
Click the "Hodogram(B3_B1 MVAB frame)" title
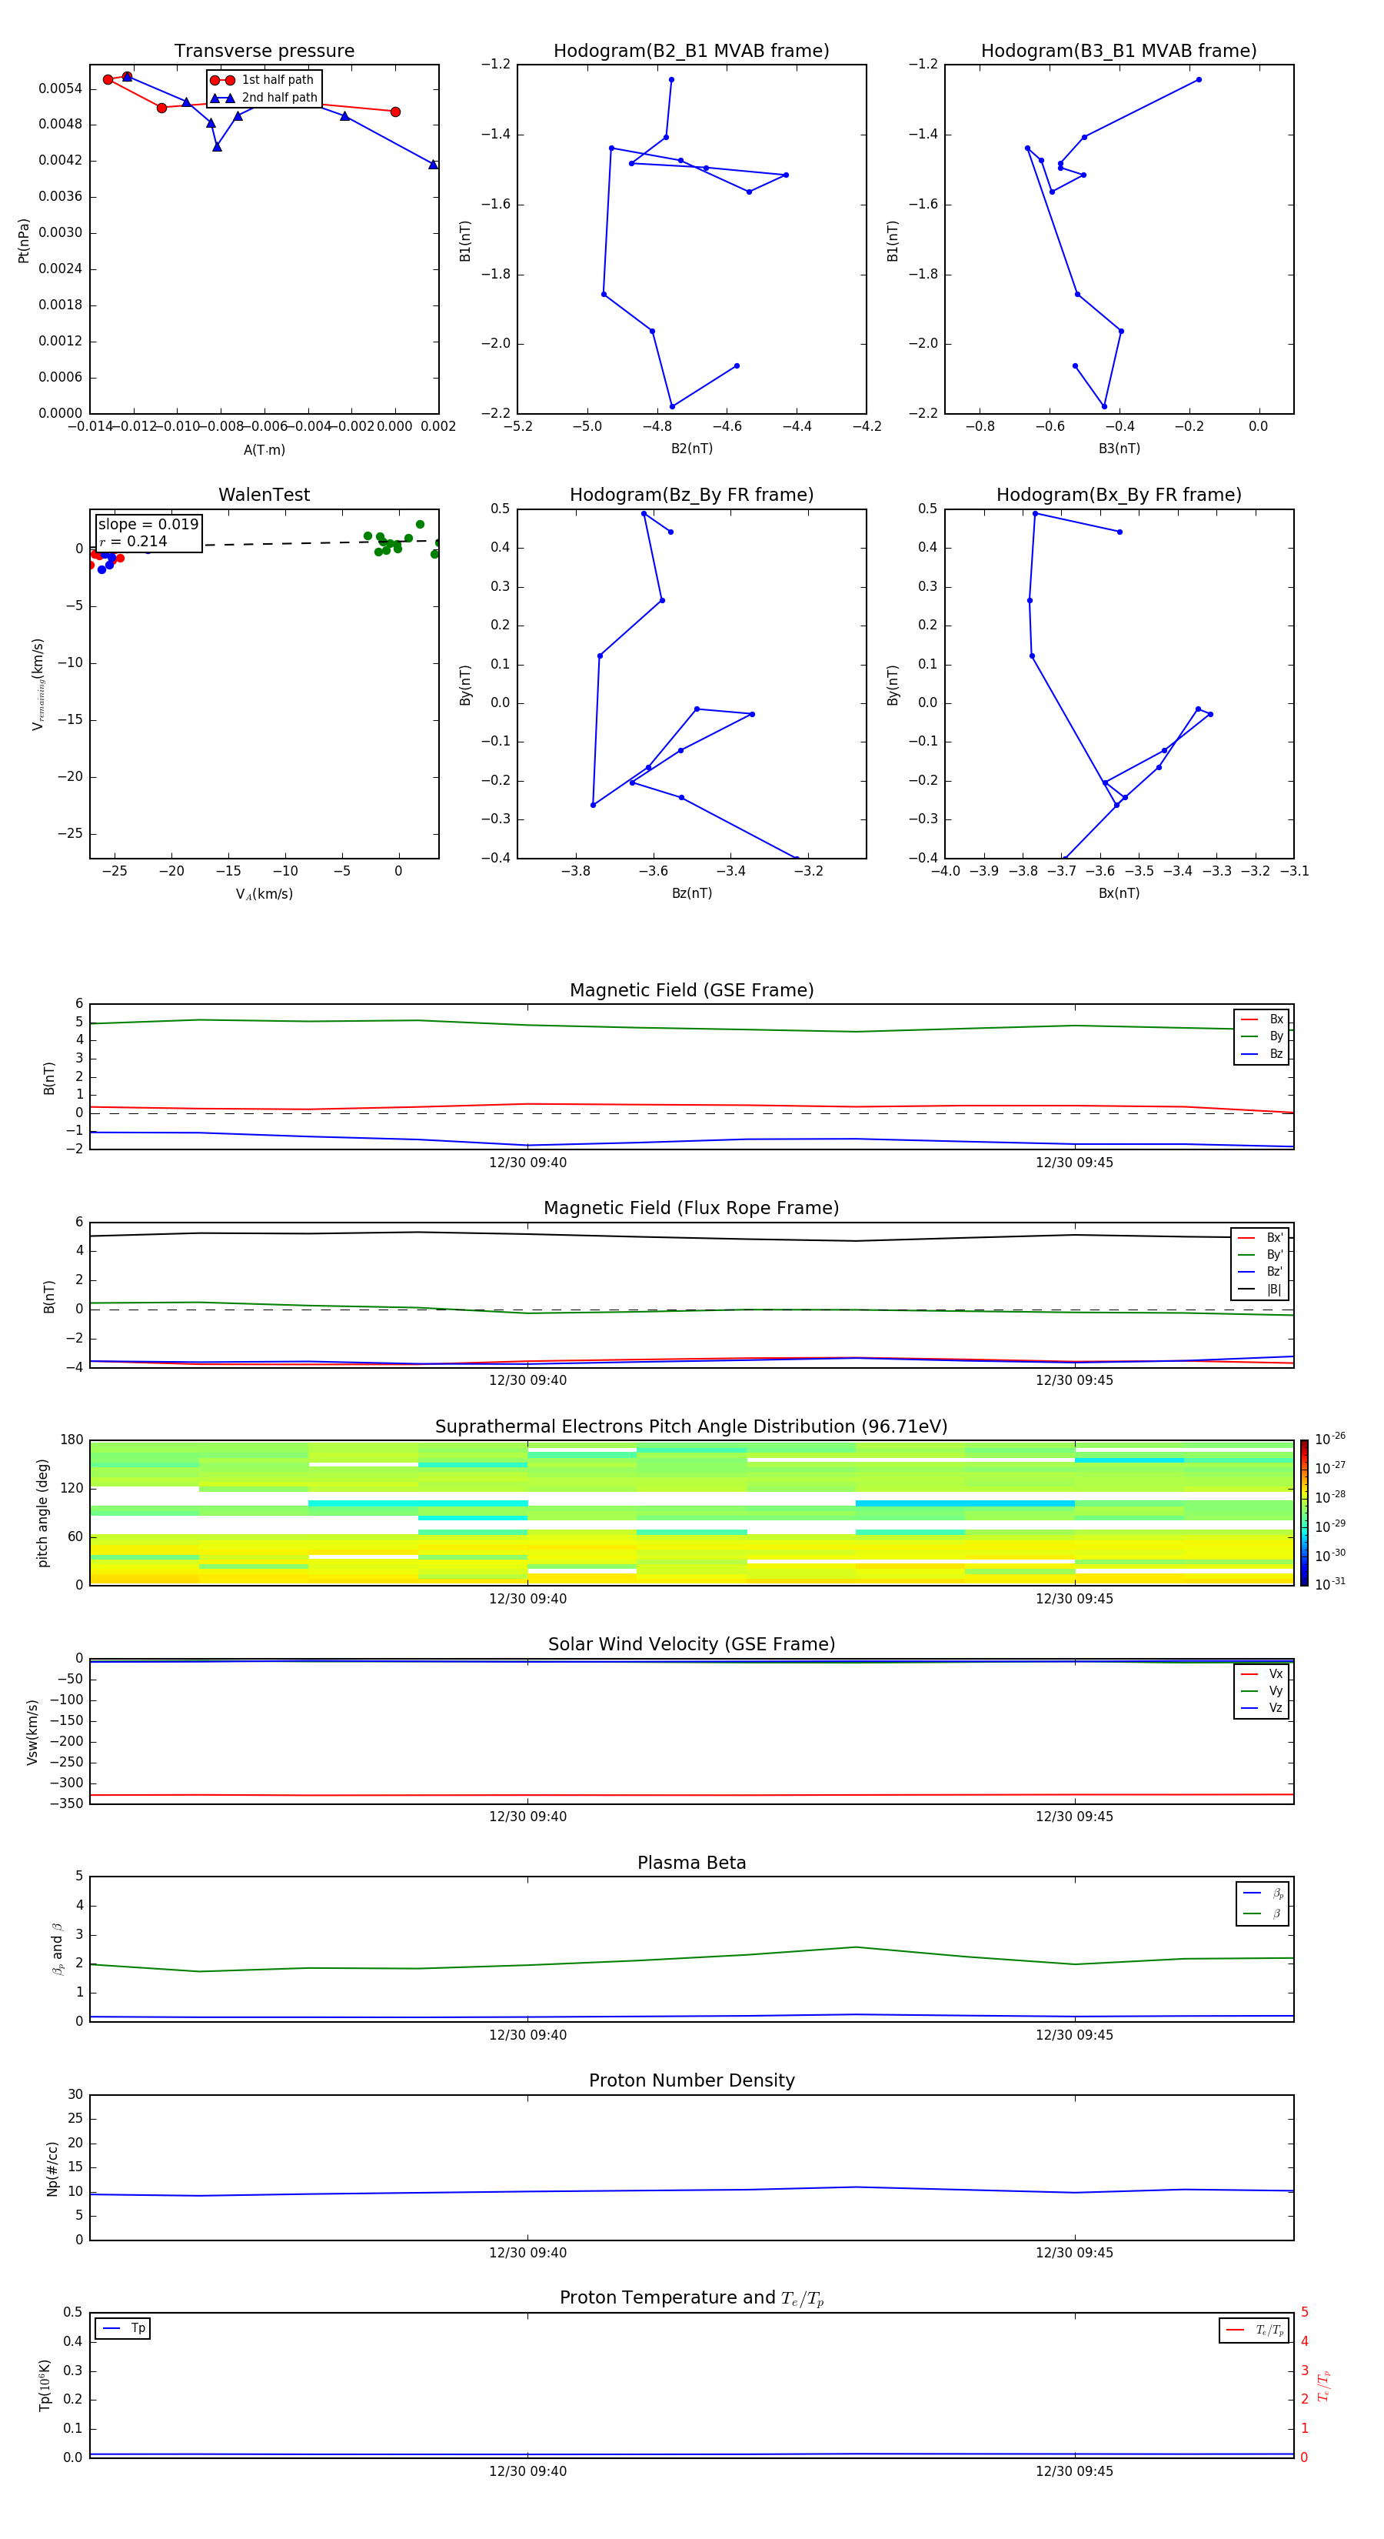(1119, 52)
